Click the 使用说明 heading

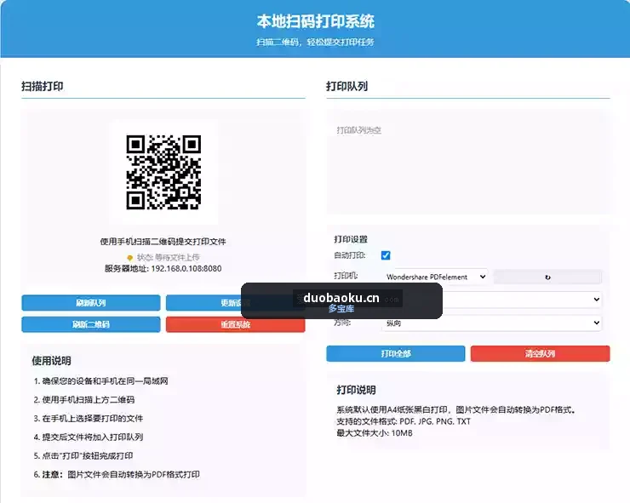coord(51,361)
